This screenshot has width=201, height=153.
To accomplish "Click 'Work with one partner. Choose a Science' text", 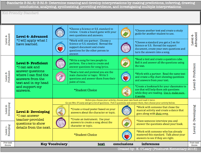I will pyautogui.click(x=91, y=47).
